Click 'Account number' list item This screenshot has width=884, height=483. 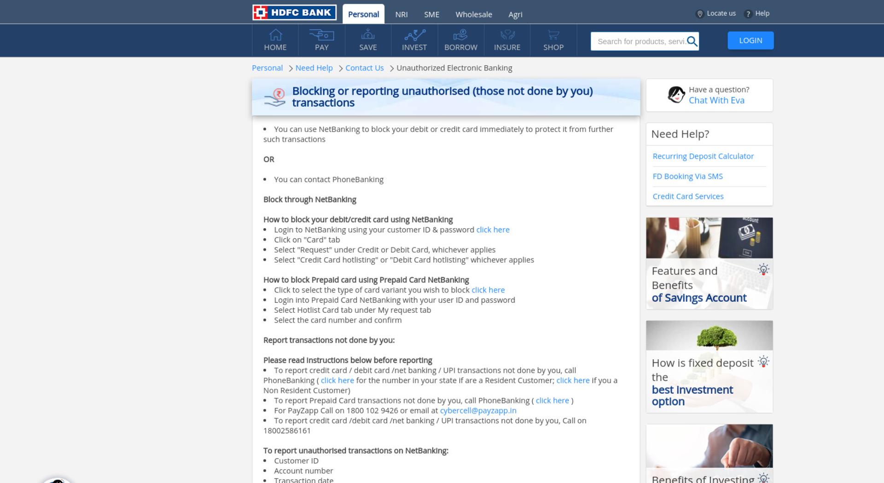(303, 471)
